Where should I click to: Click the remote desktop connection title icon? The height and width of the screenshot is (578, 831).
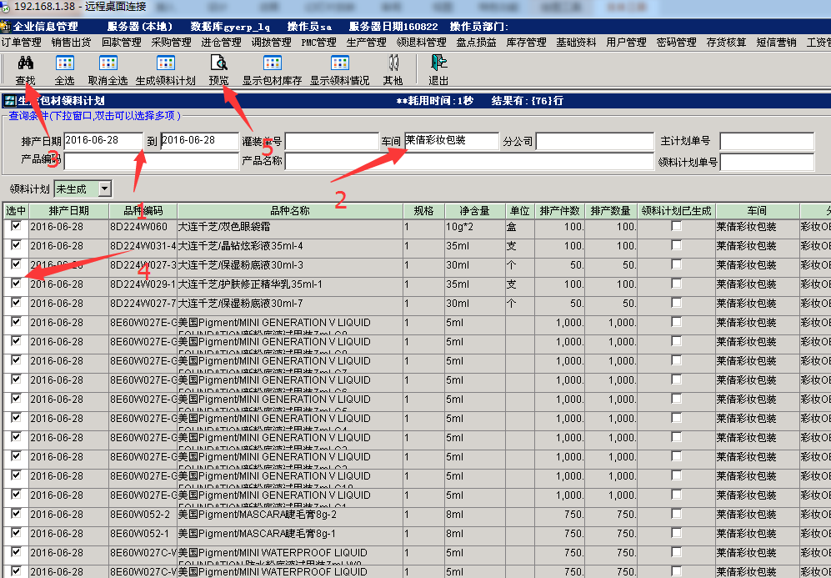(6, 8)
